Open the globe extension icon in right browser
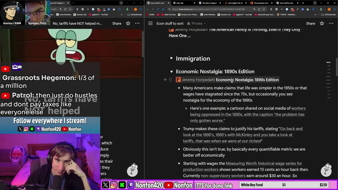This screenshot has width=338, height=190. pyautogui.click(x=276, y=9)
